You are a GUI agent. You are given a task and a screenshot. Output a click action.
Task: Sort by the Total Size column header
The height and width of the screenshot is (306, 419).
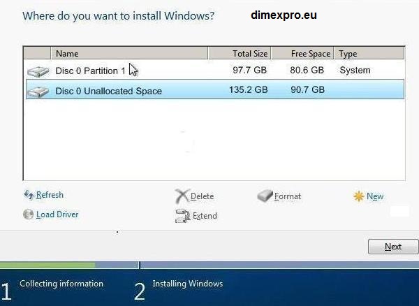click(x=240, y=54)
